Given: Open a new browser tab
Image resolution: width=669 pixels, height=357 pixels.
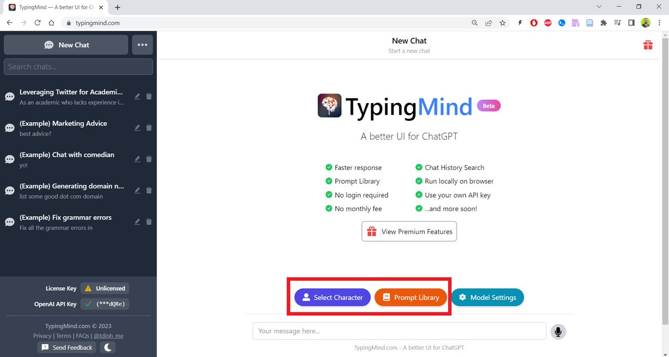Looking at the screenshot, I should [x=117, y=7].
